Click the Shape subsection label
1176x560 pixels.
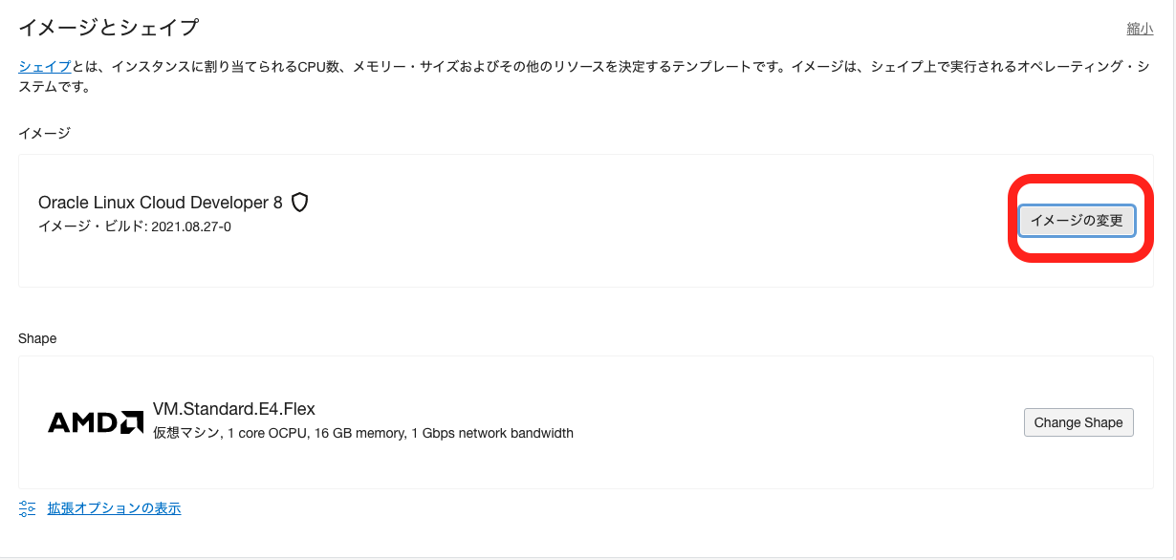point(37,338)
